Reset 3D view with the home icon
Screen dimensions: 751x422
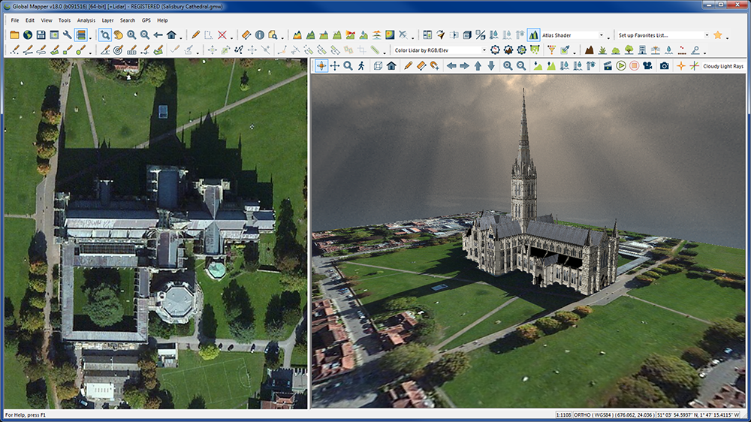391,65
